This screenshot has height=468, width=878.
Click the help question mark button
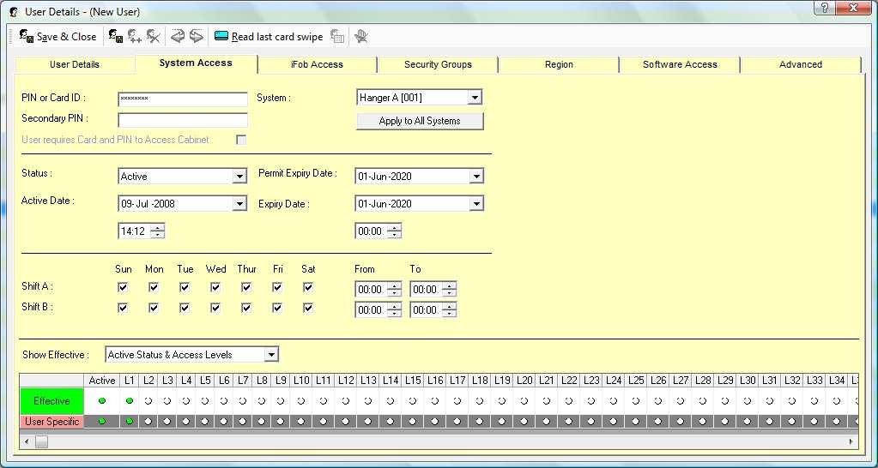(x=825, y=8)
